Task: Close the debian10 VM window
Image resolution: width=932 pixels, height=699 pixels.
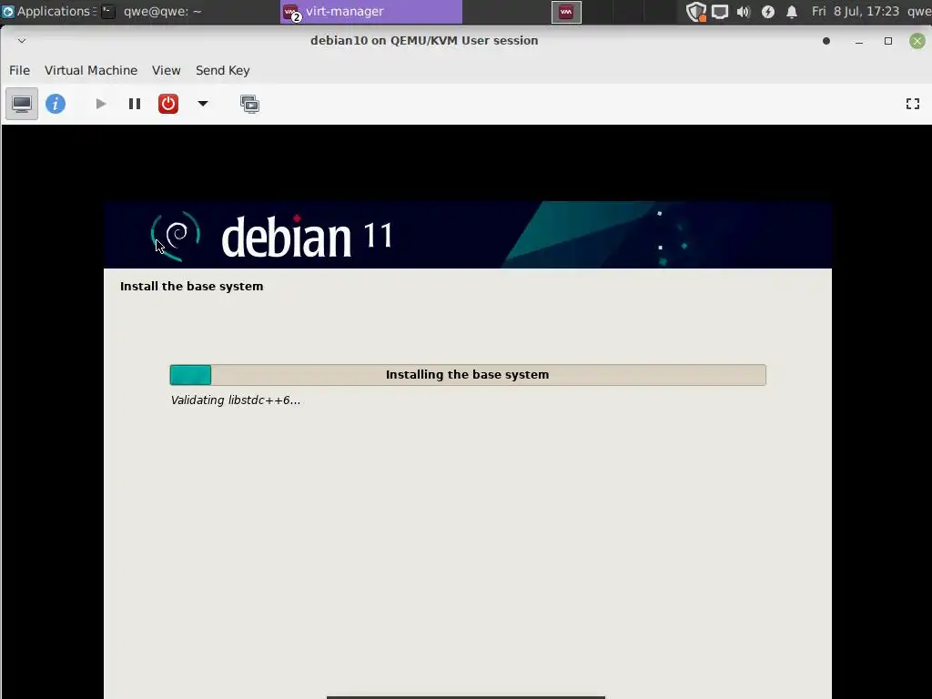Action: pyautogui.click(x=917, y=40)
